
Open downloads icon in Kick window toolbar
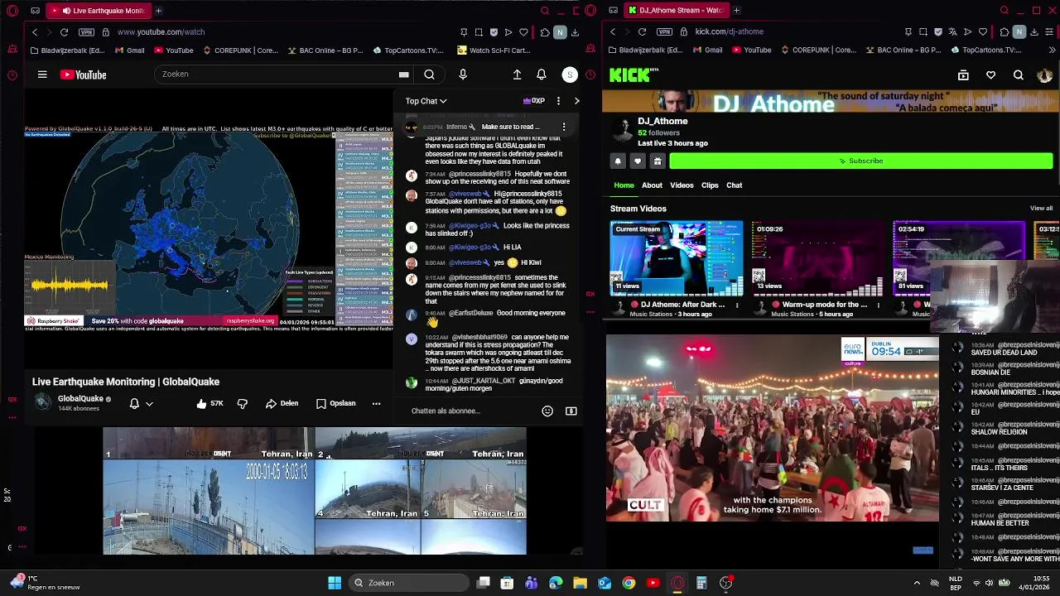1034,32
